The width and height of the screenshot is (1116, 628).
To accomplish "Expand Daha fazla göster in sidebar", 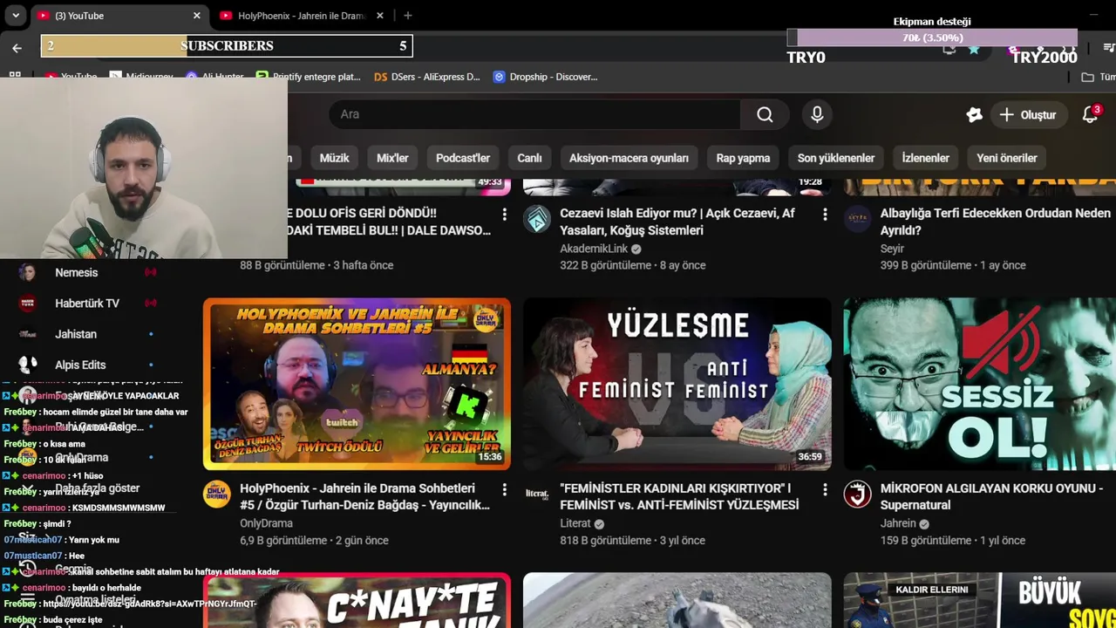I will (97, 488).
